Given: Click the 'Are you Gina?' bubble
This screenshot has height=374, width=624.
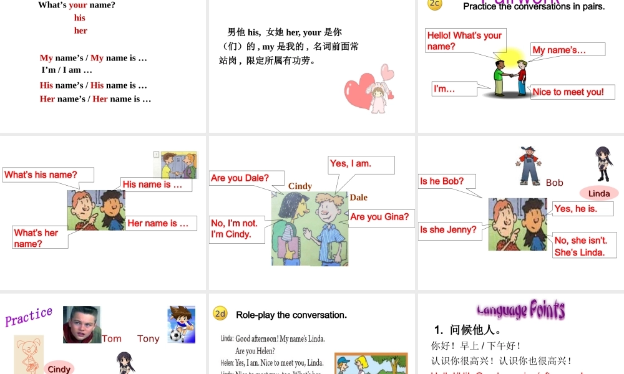Looking at the screenshot, I should [381, 218].
